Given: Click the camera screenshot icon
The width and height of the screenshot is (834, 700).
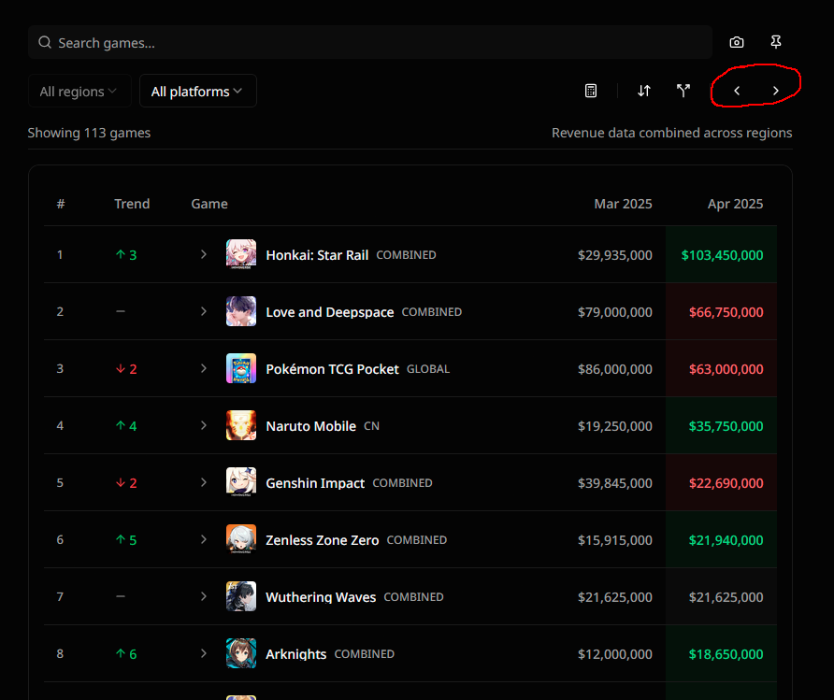Looking at the screenshot, I should click(x=736, y=42).
